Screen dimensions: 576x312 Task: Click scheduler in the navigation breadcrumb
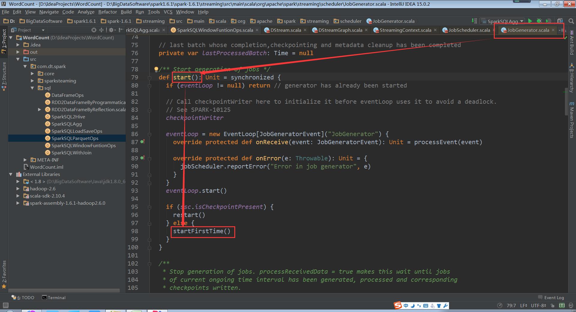(348, 21)
